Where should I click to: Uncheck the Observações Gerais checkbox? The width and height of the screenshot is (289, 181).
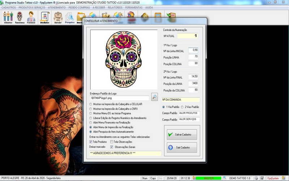pos(112,147)
